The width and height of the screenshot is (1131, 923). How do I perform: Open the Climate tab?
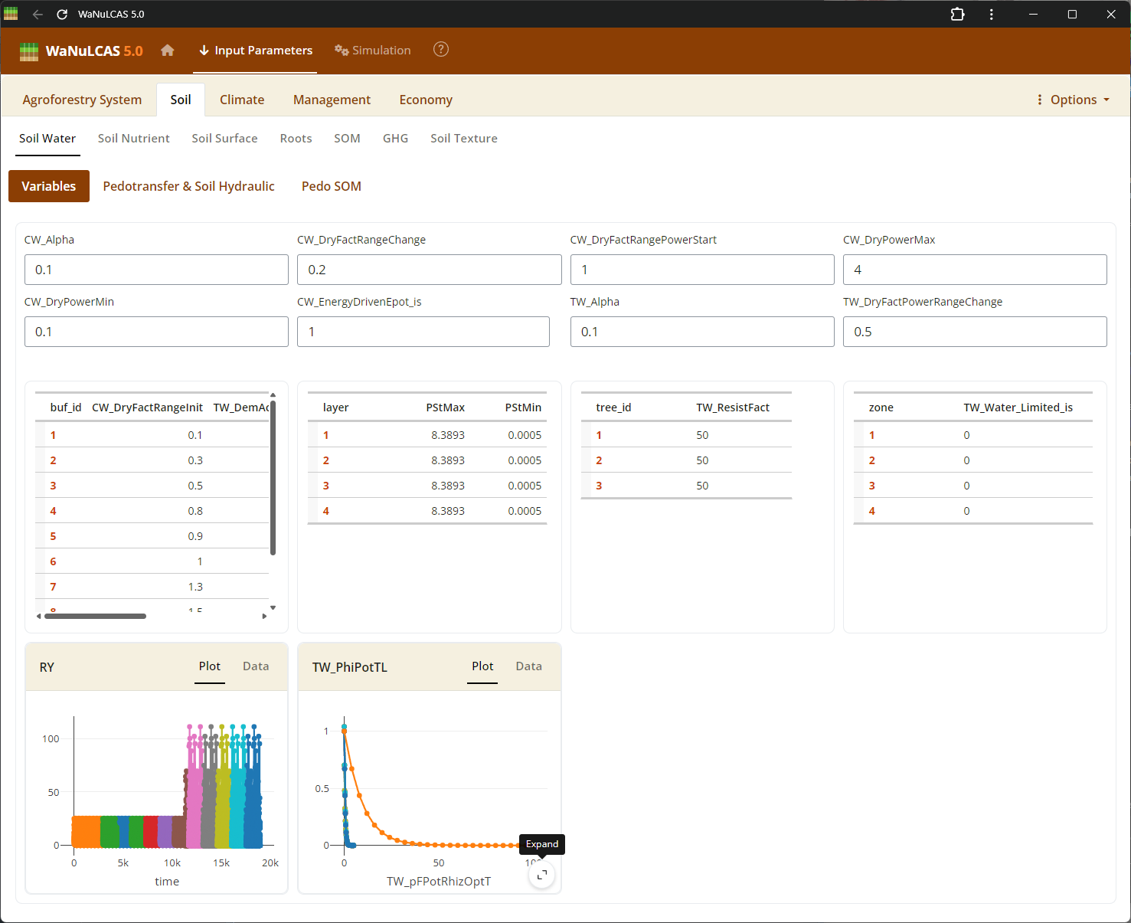[x=242, y=100]
